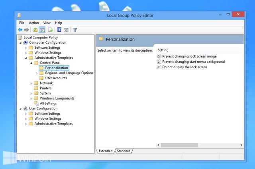Click the User Configuration user icon
This screenshot has height=169, width=255.
tap(25, 108)
